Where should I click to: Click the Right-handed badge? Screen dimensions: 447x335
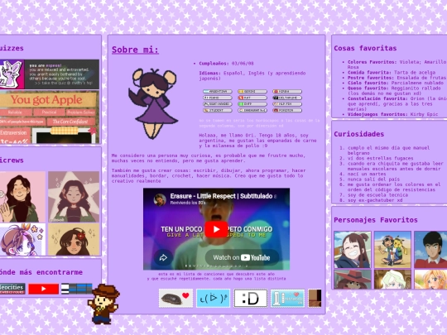(218, 104)
